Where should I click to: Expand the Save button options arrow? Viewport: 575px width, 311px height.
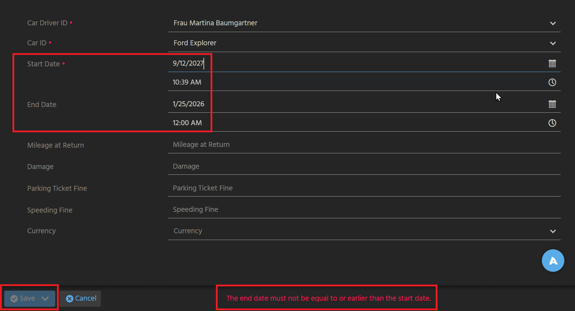pyautogui.click(x=45, y=299)
